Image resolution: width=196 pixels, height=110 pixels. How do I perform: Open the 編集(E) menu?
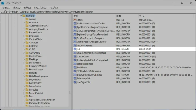pyautogui.click(x=17, y=8)
